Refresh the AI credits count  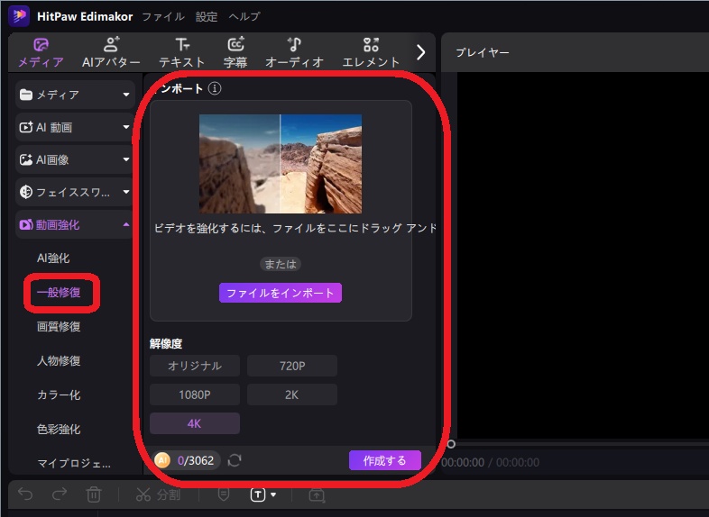[x=235, y=460]
